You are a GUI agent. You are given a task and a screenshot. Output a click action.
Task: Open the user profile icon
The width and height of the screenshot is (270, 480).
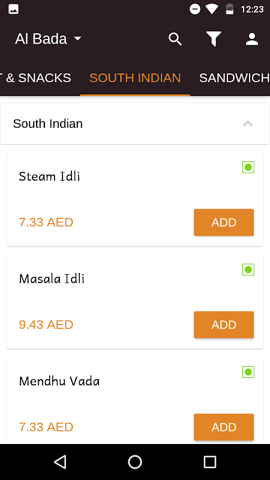[x=252, y=39]
